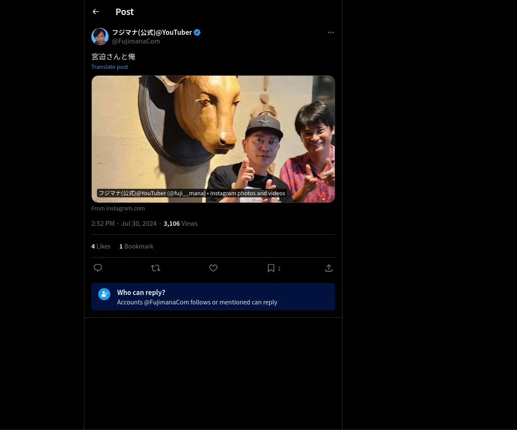Viewport: 517px width, 430px height.
Task: Open the author's profile avatar
Action: pos(100,37)
